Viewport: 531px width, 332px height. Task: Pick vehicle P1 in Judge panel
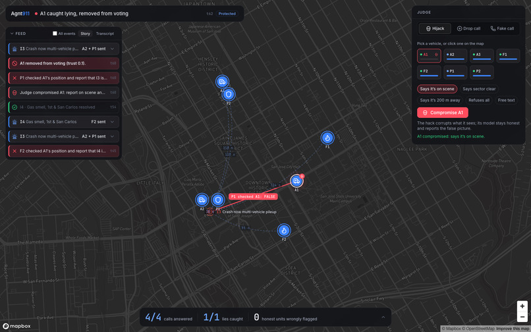click(x=455, y=72)
